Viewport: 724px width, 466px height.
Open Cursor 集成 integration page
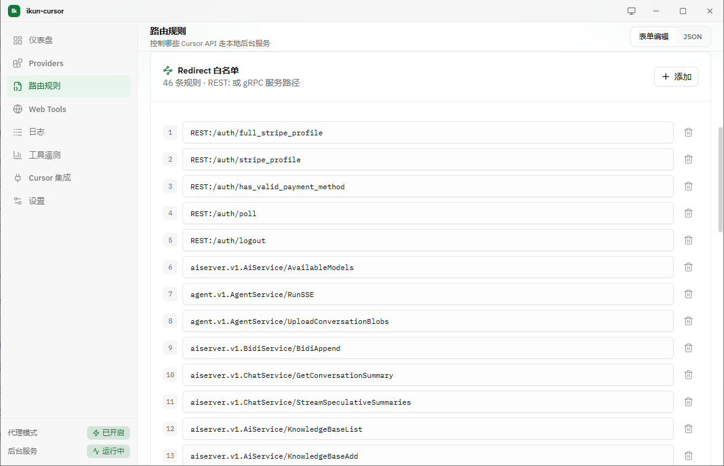69,178
